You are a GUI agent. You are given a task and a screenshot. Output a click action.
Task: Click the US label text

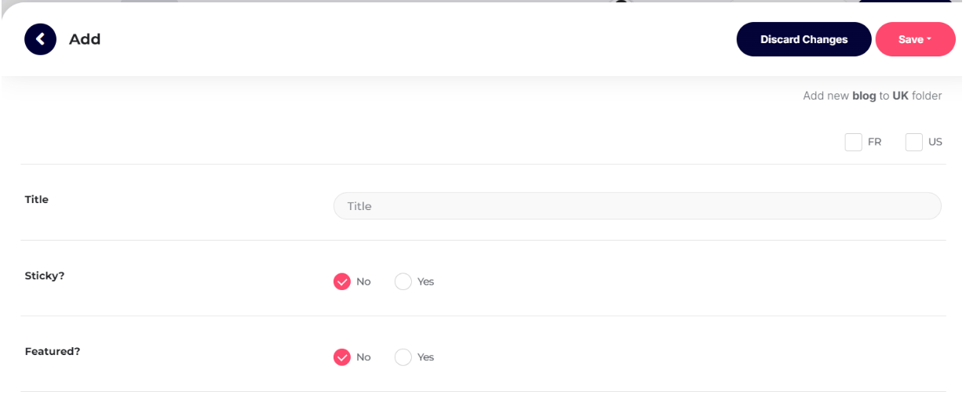pos(935,142)
